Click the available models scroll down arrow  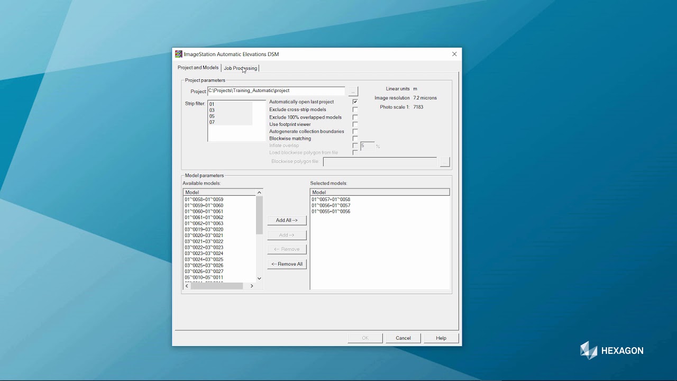(x=259, y=278)
